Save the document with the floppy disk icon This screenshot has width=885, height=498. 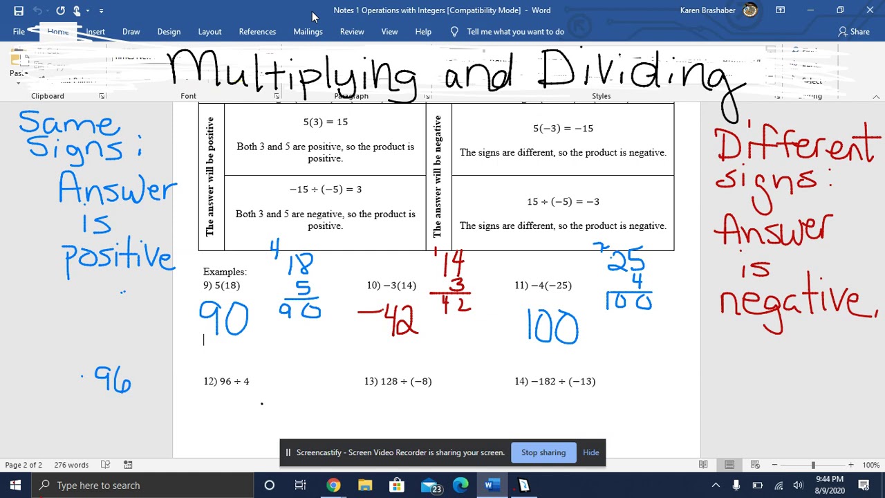pos(19,10)
